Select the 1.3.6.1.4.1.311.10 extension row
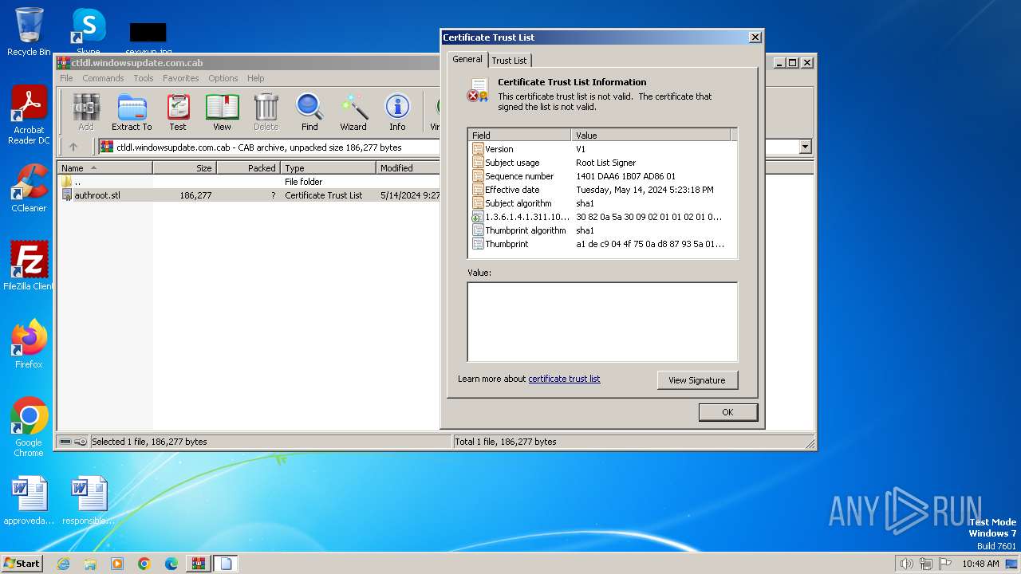 click(602, 217)
